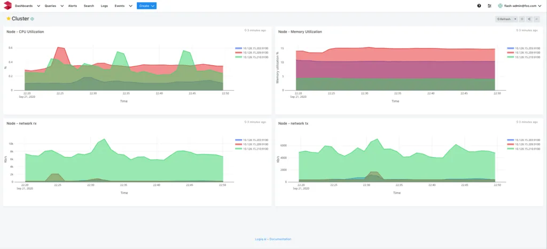
Task: Open flash-admin@foo.com user account menu
Action: (x=520, y=6)
